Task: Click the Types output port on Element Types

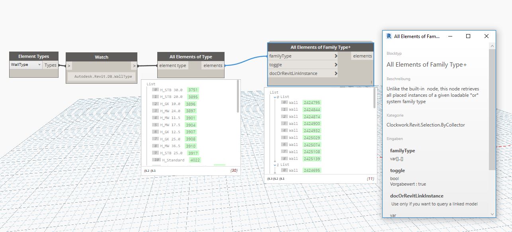Action: tap(51, 65)
